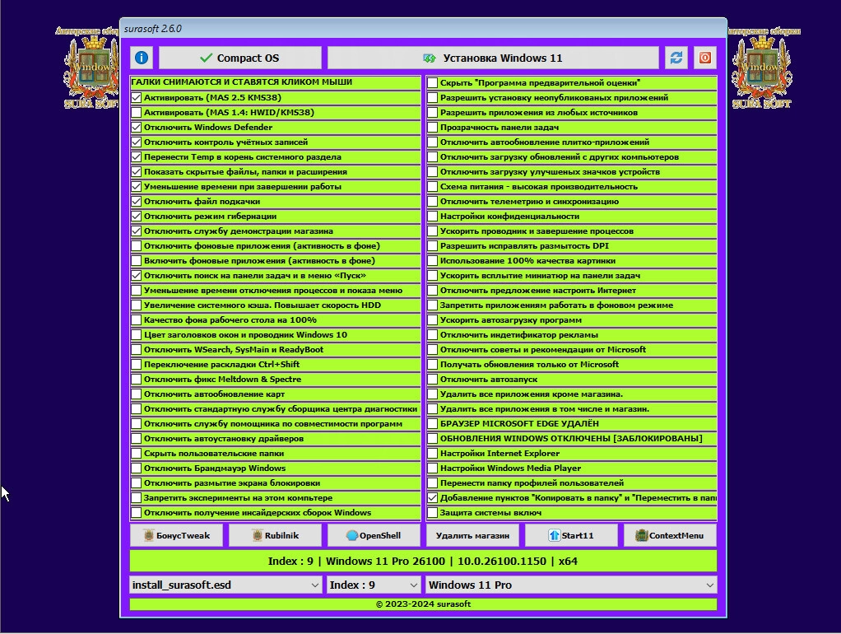The image size is (841, 634).
Task: Check Скрыть пользовательские папки
Action: [137, 454]
